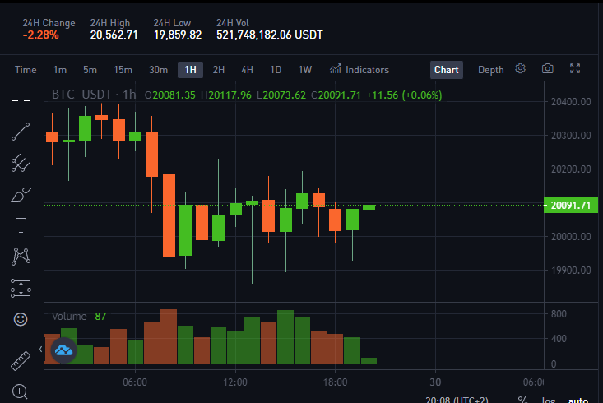Open the emoji icons tool
The width and height of the screenshot is (603, 403).
(21, 319)
